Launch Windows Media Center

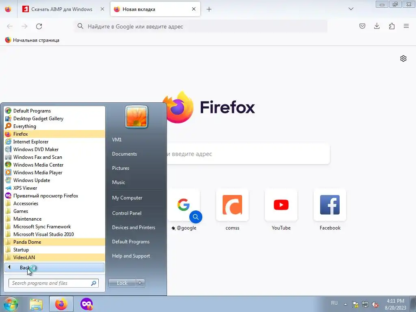click(54, 165)
